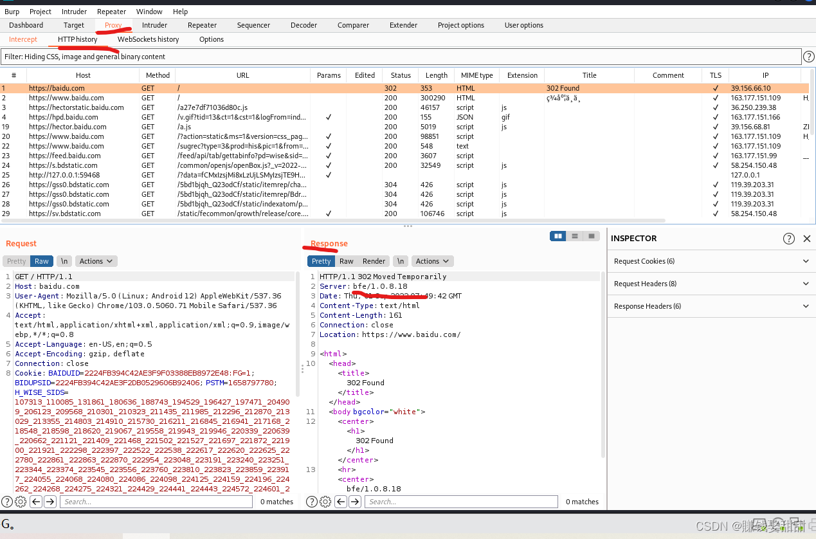
Task: Focus the Response search field
Action: pyautogui.click(x=462, y=502)
